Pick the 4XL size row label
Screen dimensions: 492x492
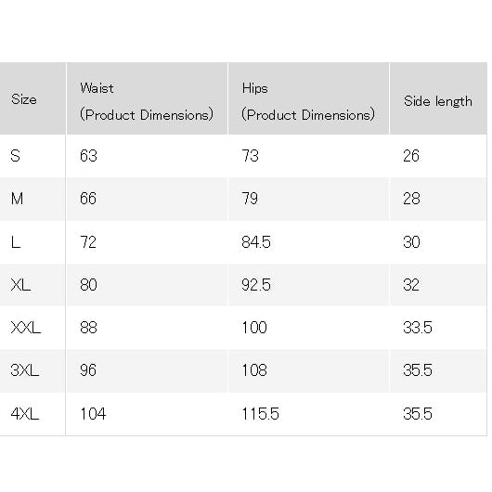pyautogui.click(x=25, y=414)
